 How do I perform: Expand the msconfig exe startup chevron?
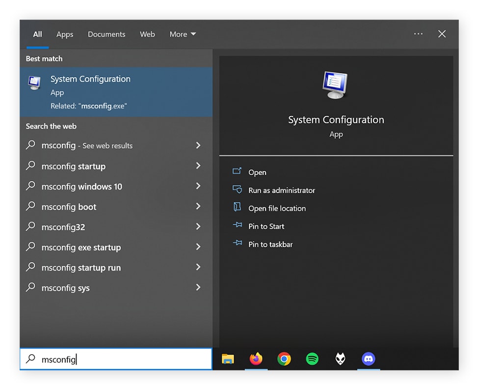coord(198,247)
